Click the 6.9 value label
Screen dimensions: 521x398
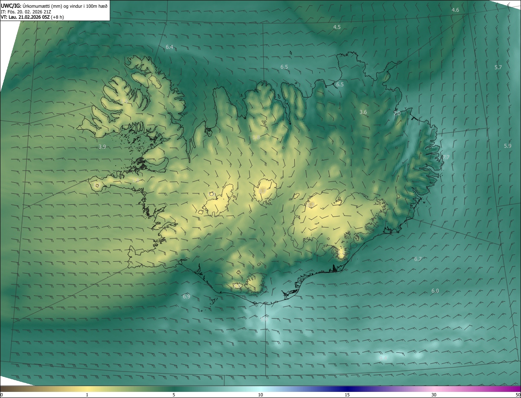[x=186, y=296]
